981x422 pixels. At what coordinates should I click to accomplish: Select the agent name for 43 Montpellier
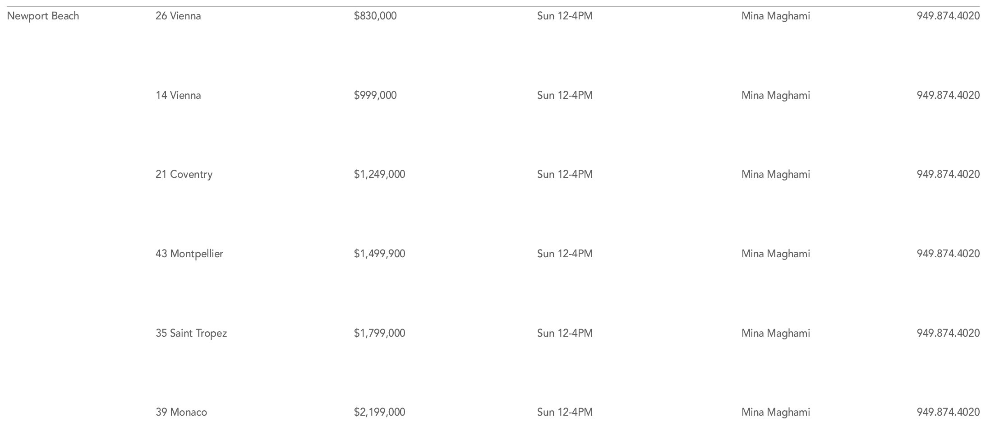(775, 254)
